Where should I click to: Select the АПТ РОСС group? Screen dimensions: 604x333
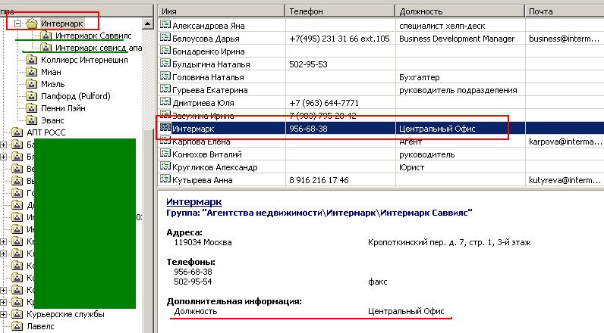[46, 132]
